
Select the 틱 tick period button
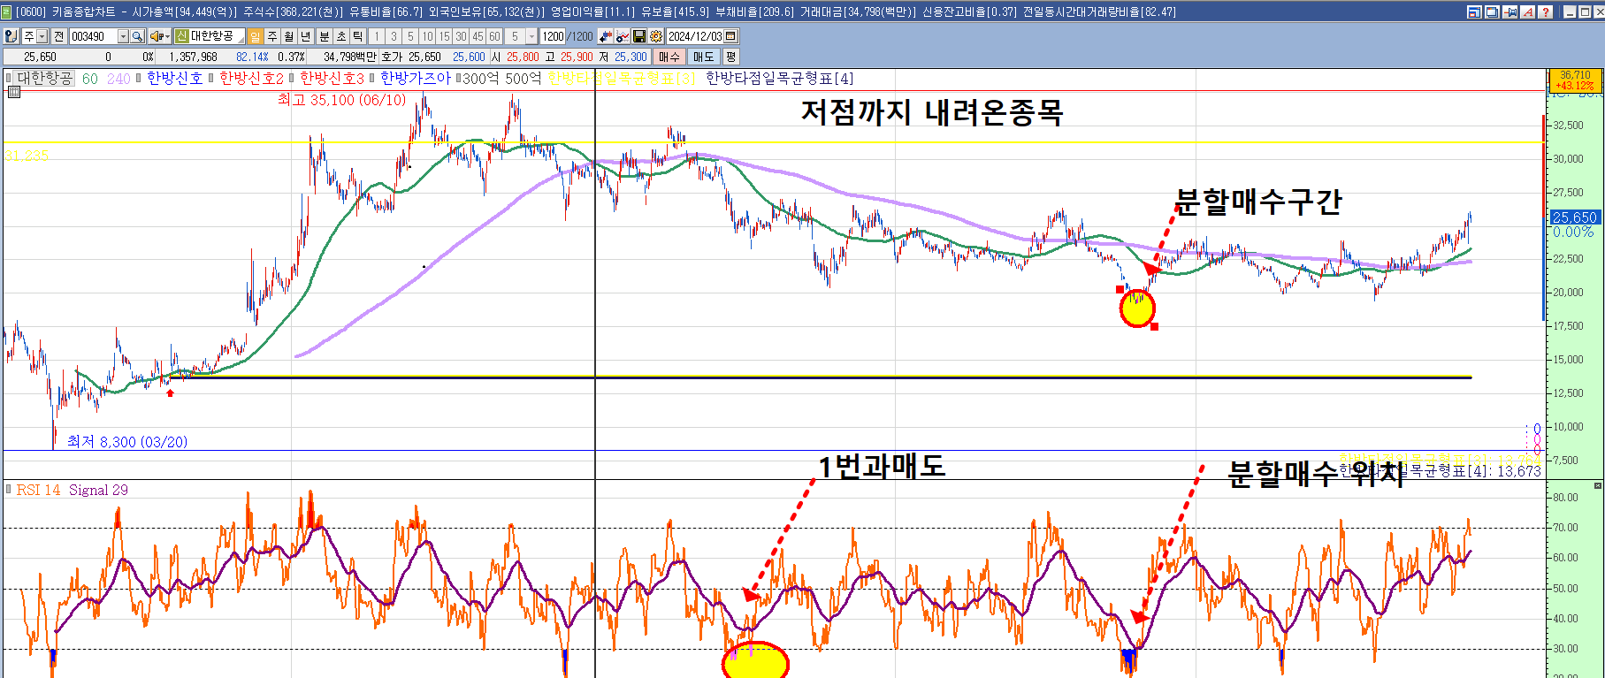pos(358,36)
